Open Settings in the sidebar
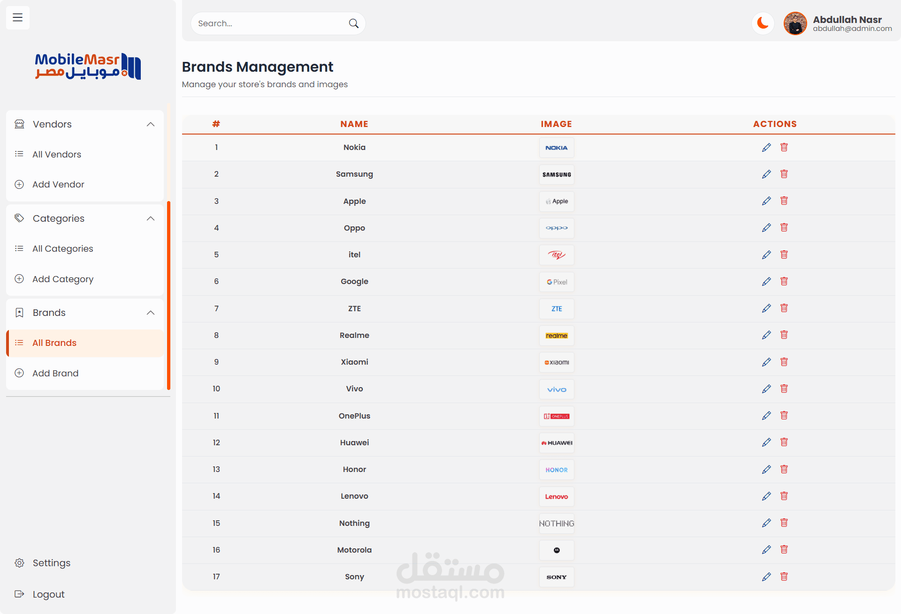 (51, 563)
